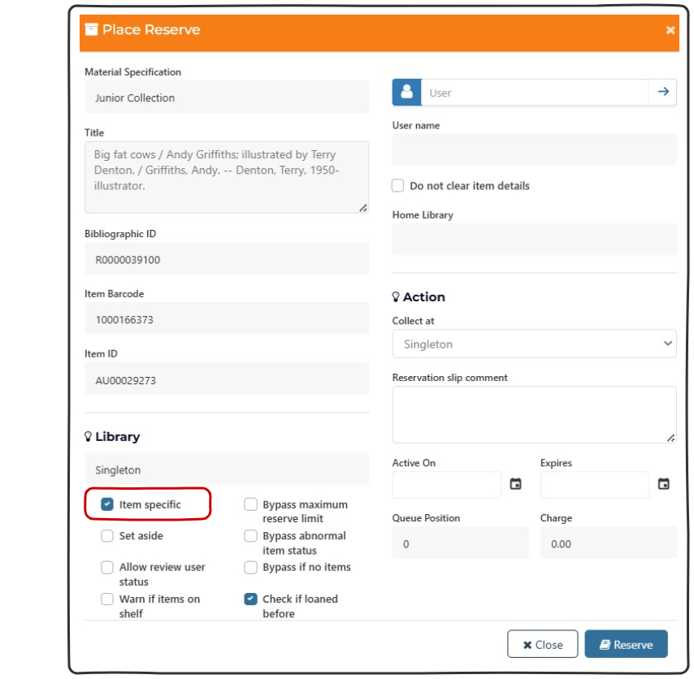This screenshot has width=694, height=679.
Task: Enable the Set aside checkbox
Action: pyautogui.click(x=107, y=536)
